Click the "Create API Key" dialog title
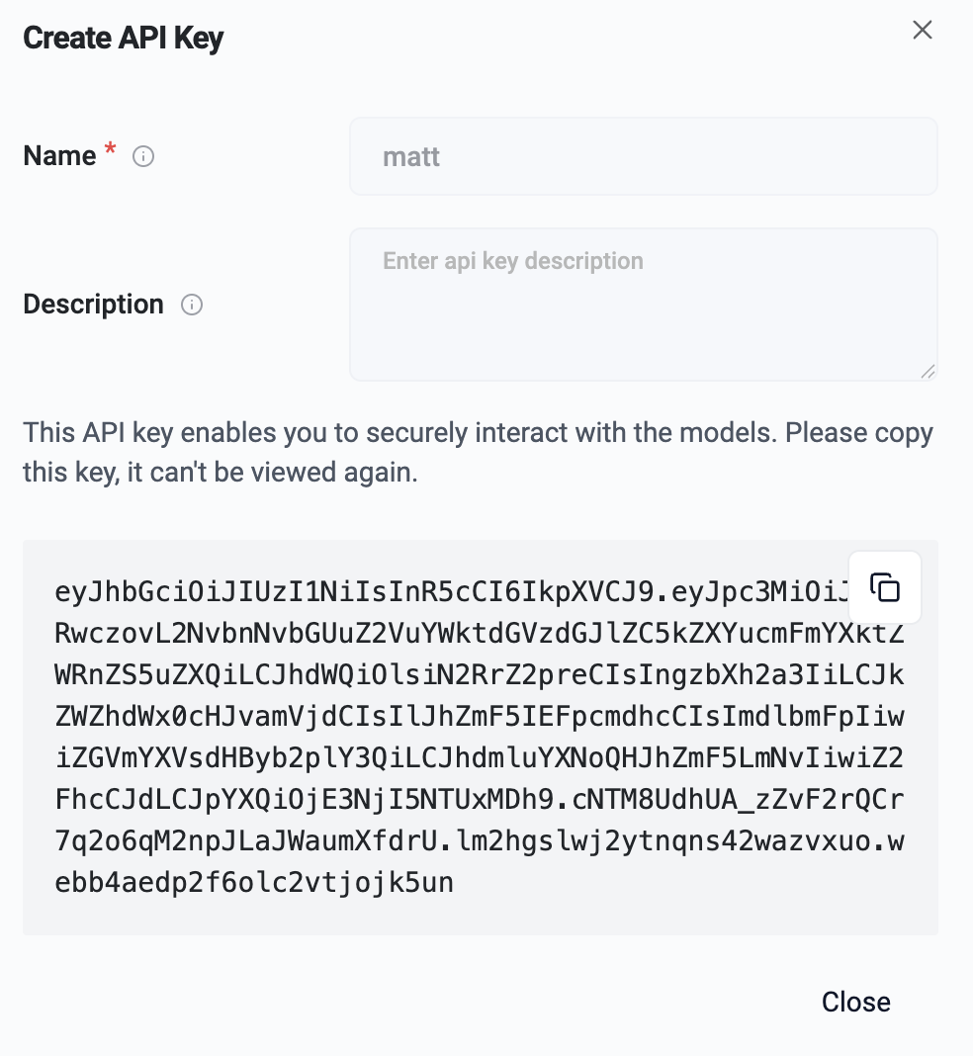Screen dimensions: 973x1056 [124, 39]
